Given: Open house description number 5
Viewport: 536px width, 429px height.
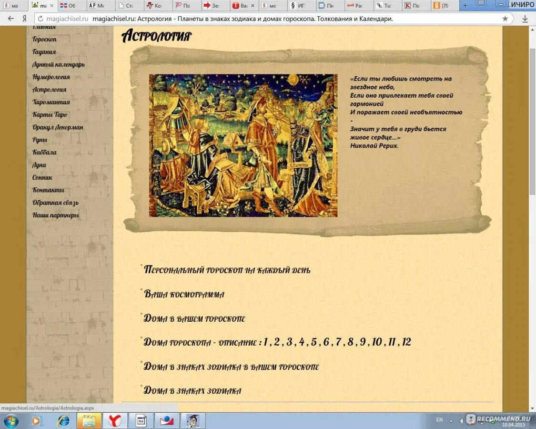Looking at the screenshot, I should pos(314,342).
